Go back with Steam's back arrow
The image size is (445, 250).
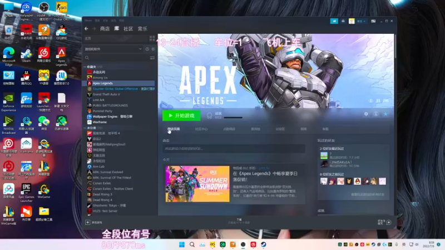pos(86,29)
